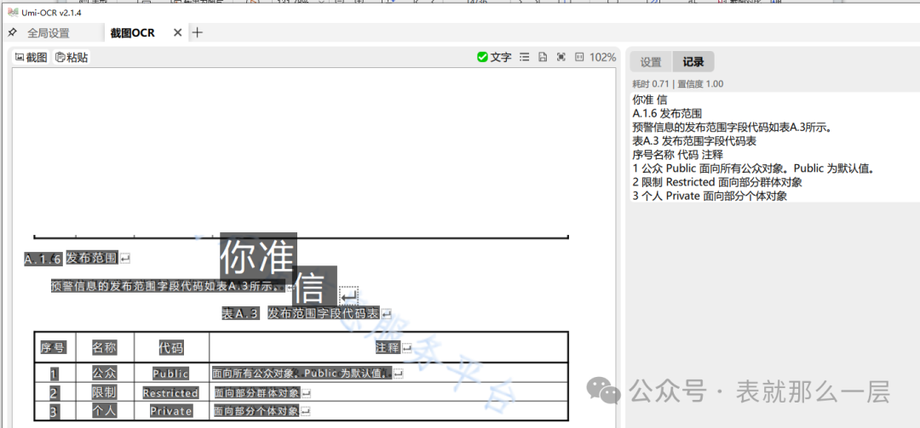Click the '耗时 0.71 | 置信度 1.00' status text
920x428 pixels.
pos(678,84)
